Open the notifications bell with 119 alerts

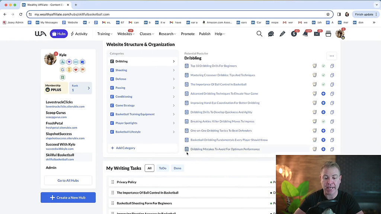click(305, 34)
